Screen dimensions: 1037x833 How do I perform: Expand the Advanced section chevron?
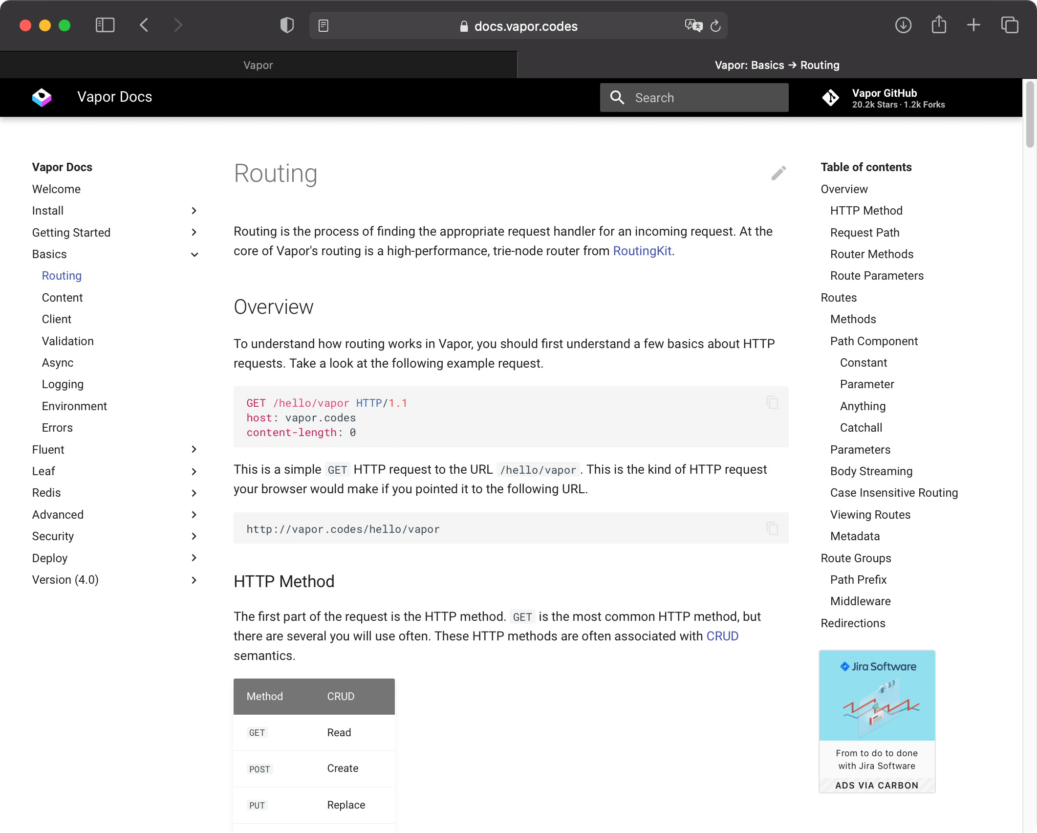point(194,514)
